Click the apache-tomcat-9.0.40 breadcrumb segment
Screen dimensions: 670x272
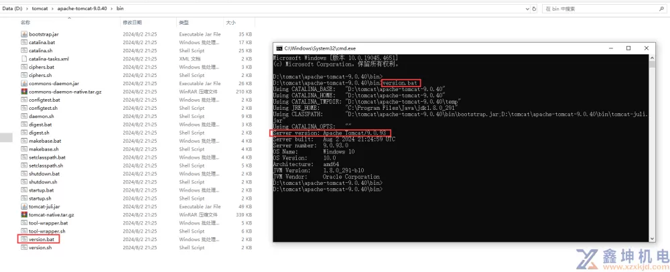pos(83,9)
